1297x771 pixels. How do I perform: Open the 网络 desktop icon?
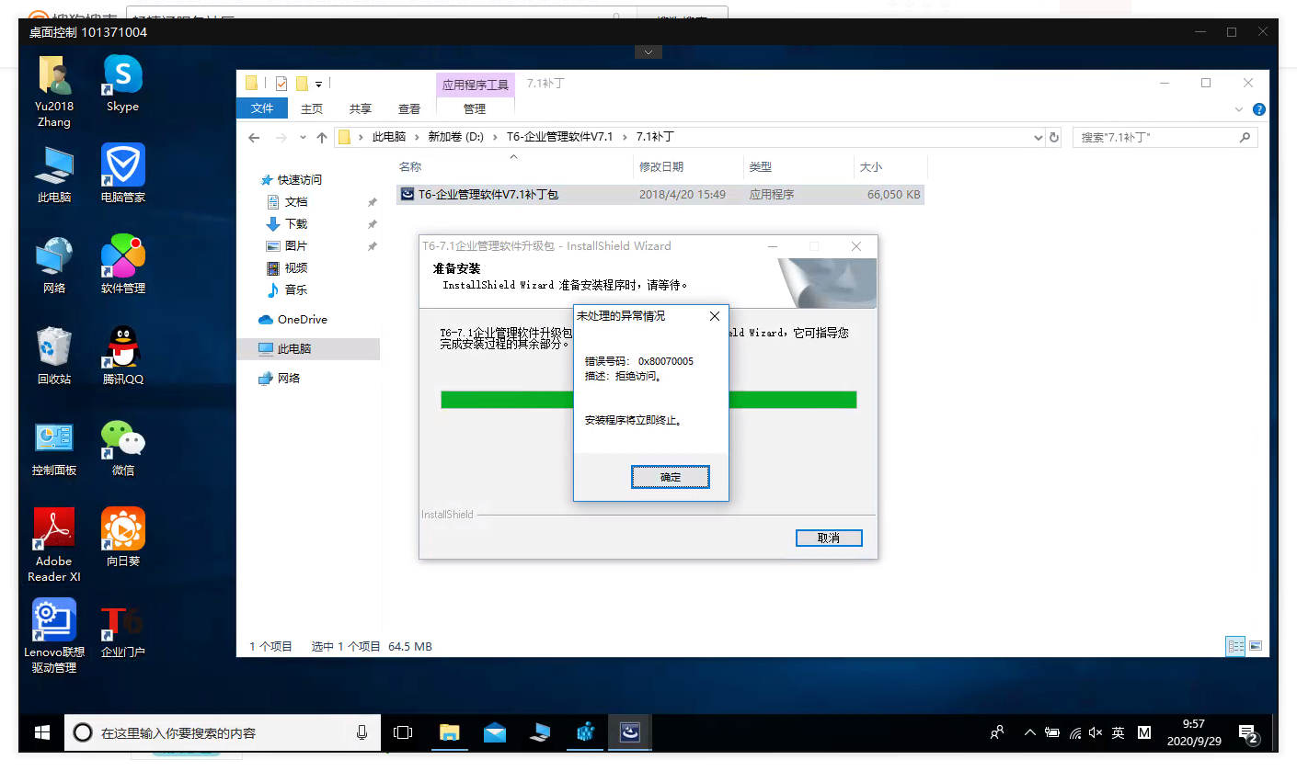(x=54, y=265)
